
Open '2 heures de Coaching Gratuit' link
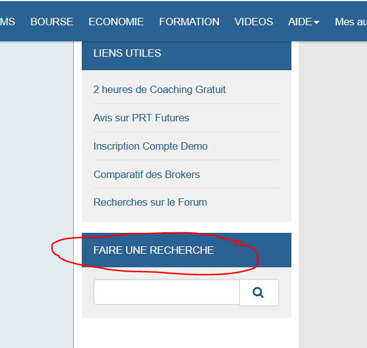coord(159,89)
